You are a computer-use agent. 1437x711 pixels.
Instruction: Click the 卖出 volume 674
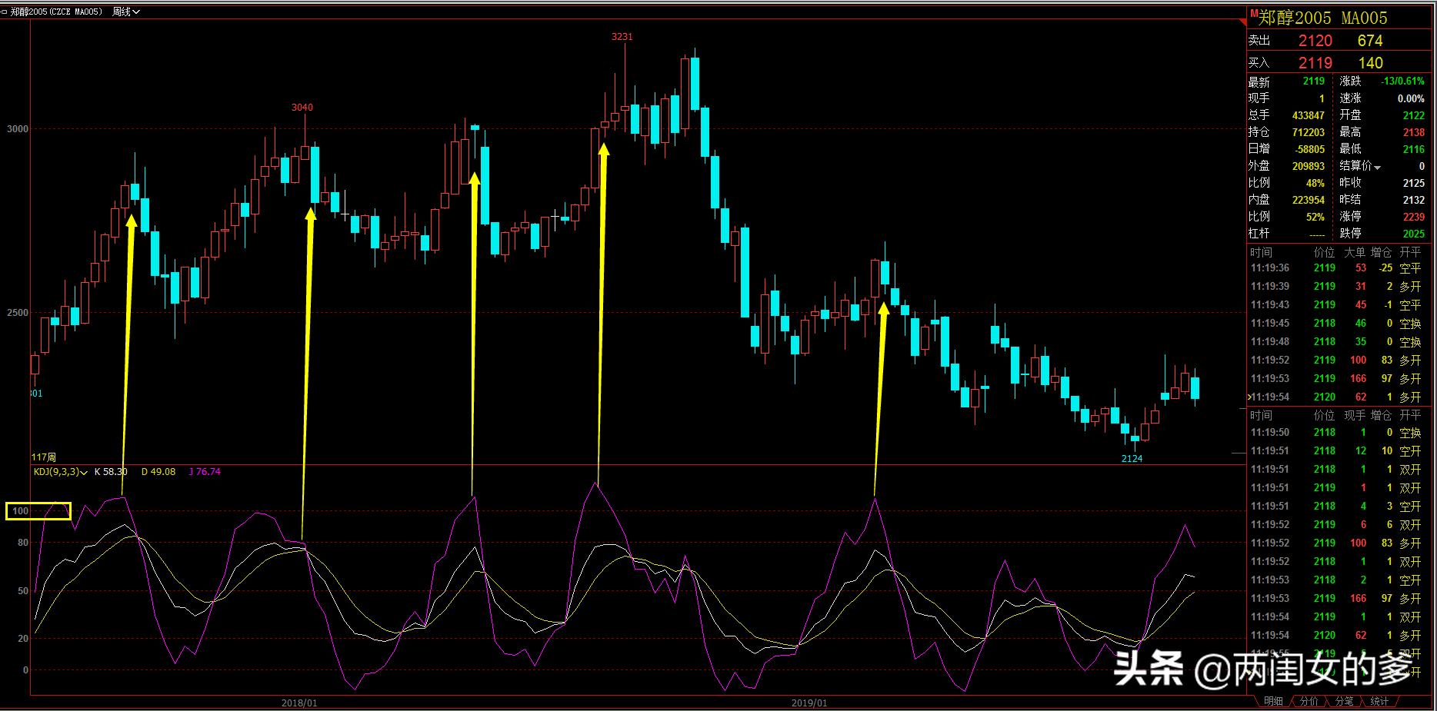(x=1370, y=41)
